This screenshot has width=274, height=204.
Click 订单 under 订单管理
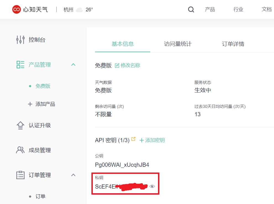click(40, 196)
